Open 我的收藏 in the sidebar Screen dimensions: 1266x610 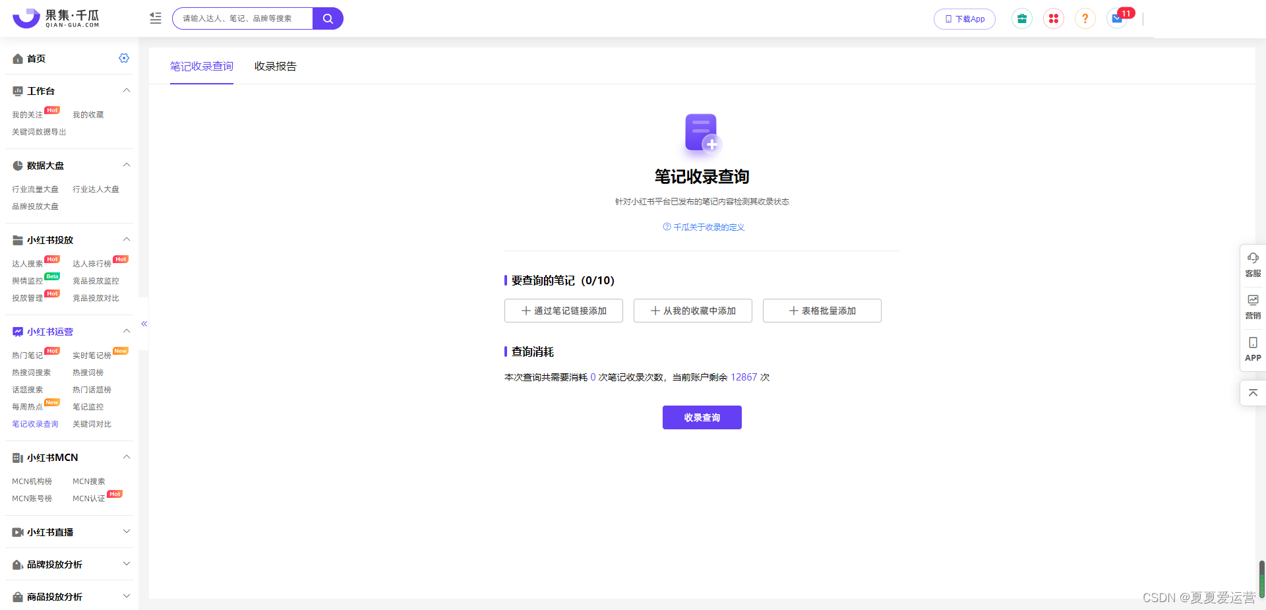point(88,115)
